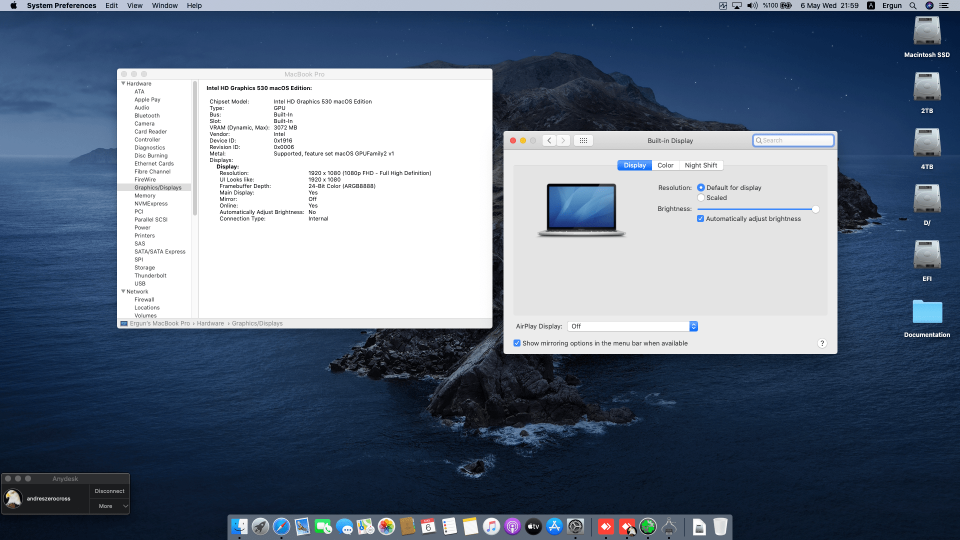Select Thunderbolt in the Hardware sidebar
The width and height of the screenshot is (960, 540).
[150, 275]
